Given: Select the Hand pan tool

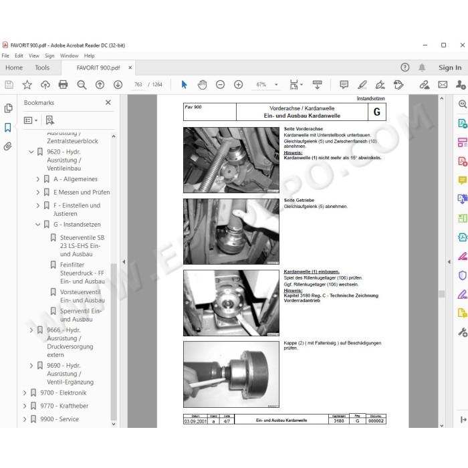Looking at the screenshot, I should pyautogui.click(x=202, y=85).
